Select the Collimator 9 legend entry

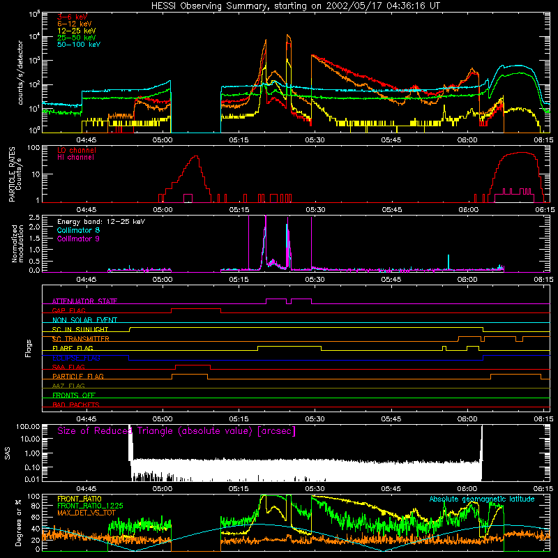pos(78,239)
